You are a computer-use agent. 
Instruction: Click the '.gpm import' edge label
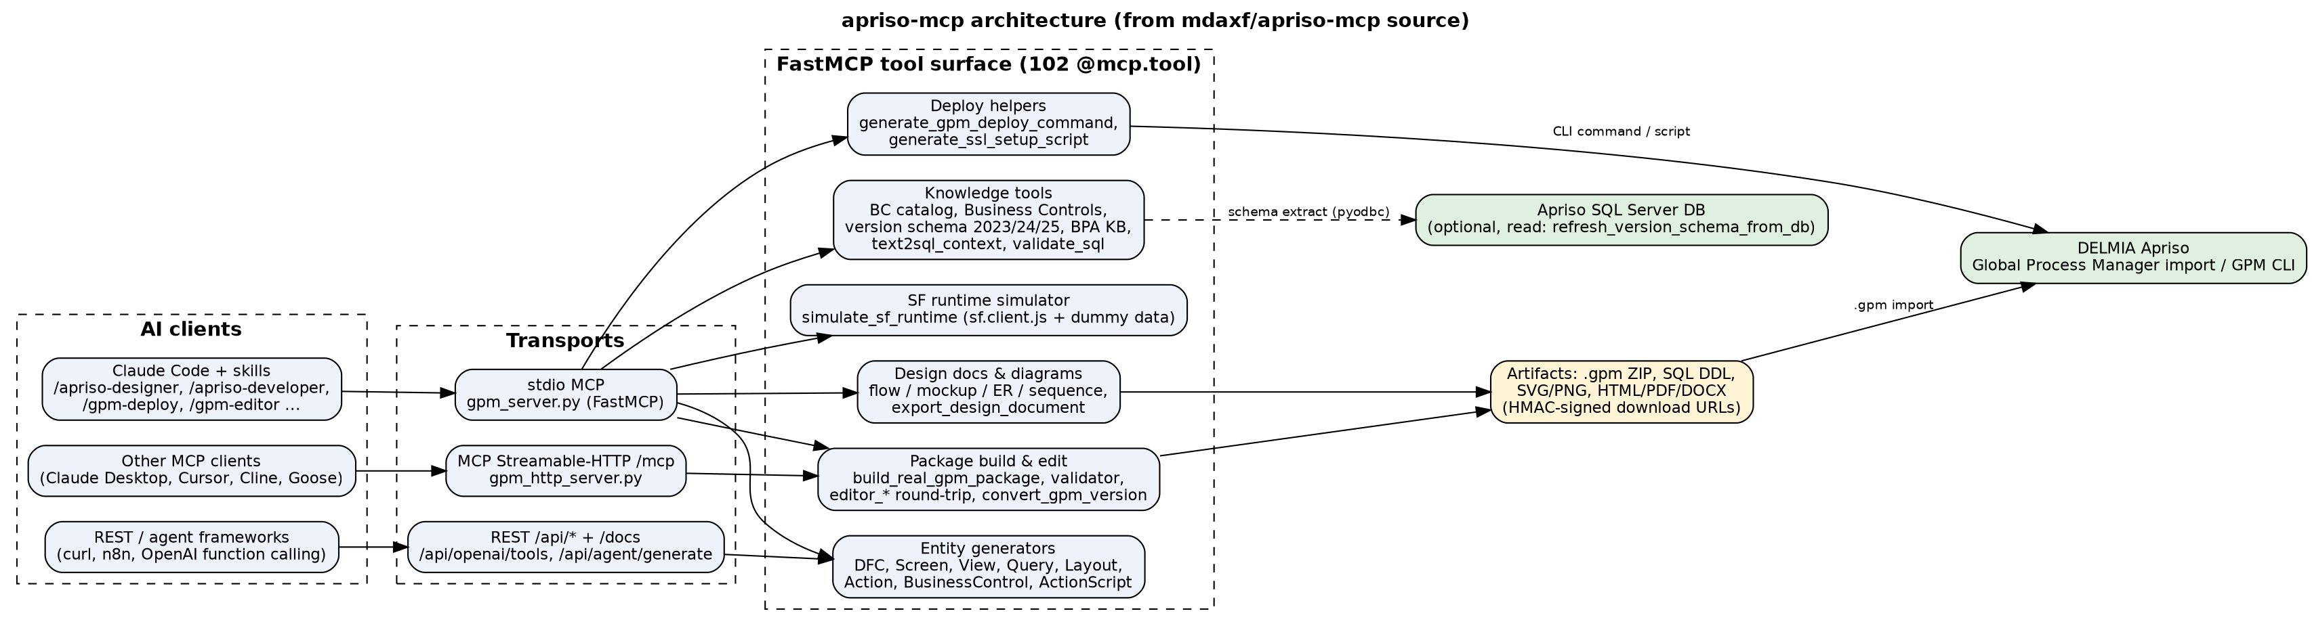click(x=1894, y=305)
